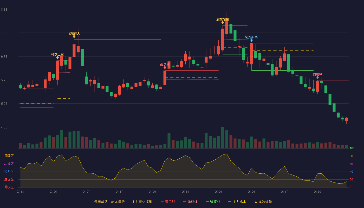364x208 pixels.
Task: Click the 飞龙在天 signal arrow marker
Action: click(74, 37)
